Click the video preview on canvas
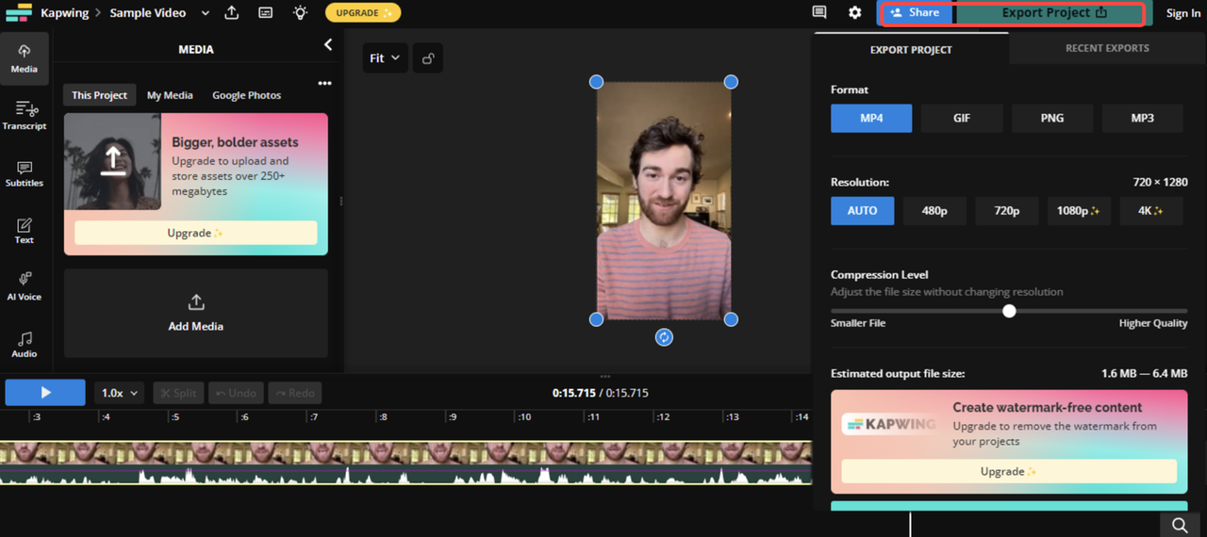Screen dimensions: 1207x537 (664, 201)
